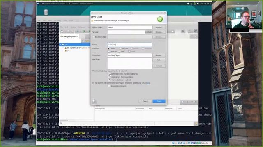Screen dimensions: 263x147
Task: Click the Superclass field with java.lang.Object
Action: point(129,56)
